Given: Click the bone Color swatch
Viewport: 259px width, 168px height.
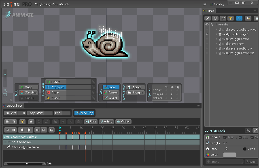Looking at the screenshot, I should coord(229,155).
